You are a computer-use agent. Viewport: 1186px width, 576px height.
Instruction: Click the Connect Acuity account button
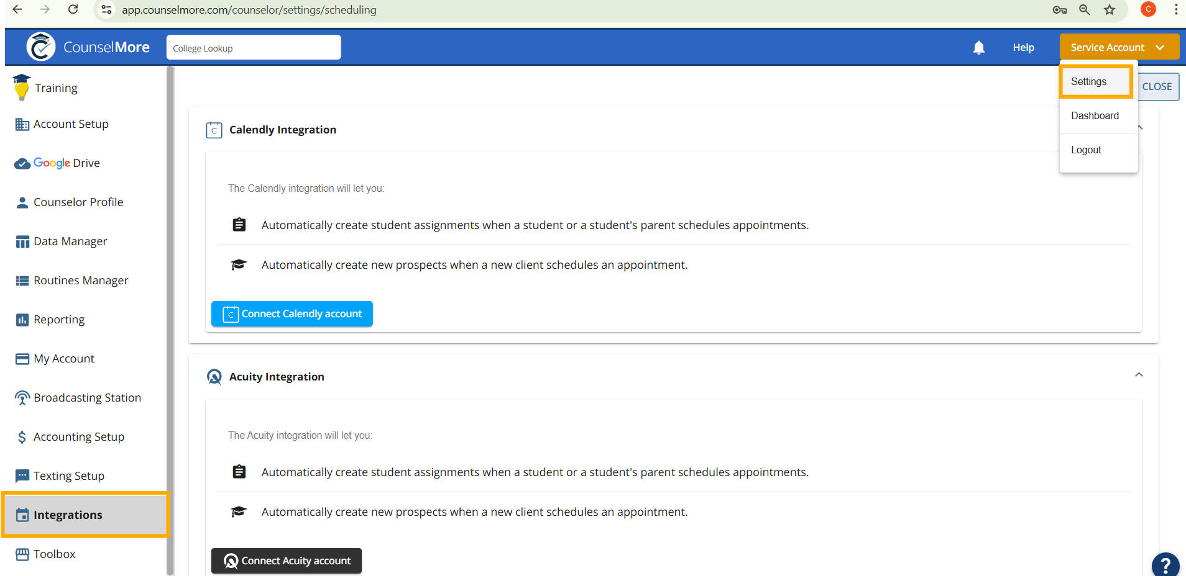287,561
